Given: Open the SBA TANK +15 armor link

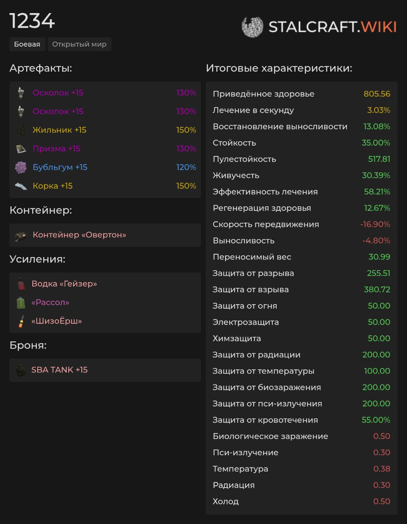Looking at the screenshot, I should click(60, 370).
